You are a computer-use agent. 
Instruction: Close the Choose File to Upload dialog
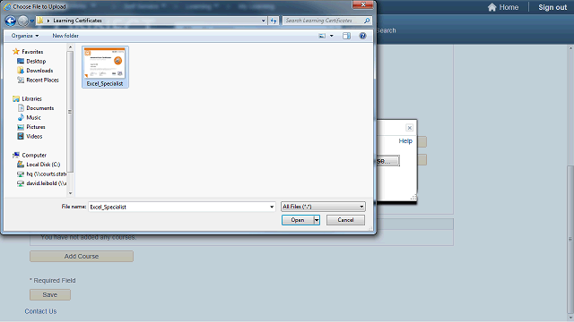pyautogui.click(x=363, y=4)
